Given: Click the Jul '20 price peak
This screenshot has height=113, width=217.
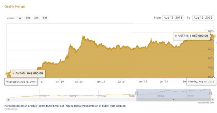Looking at the screenshot, I should (83, 37).
